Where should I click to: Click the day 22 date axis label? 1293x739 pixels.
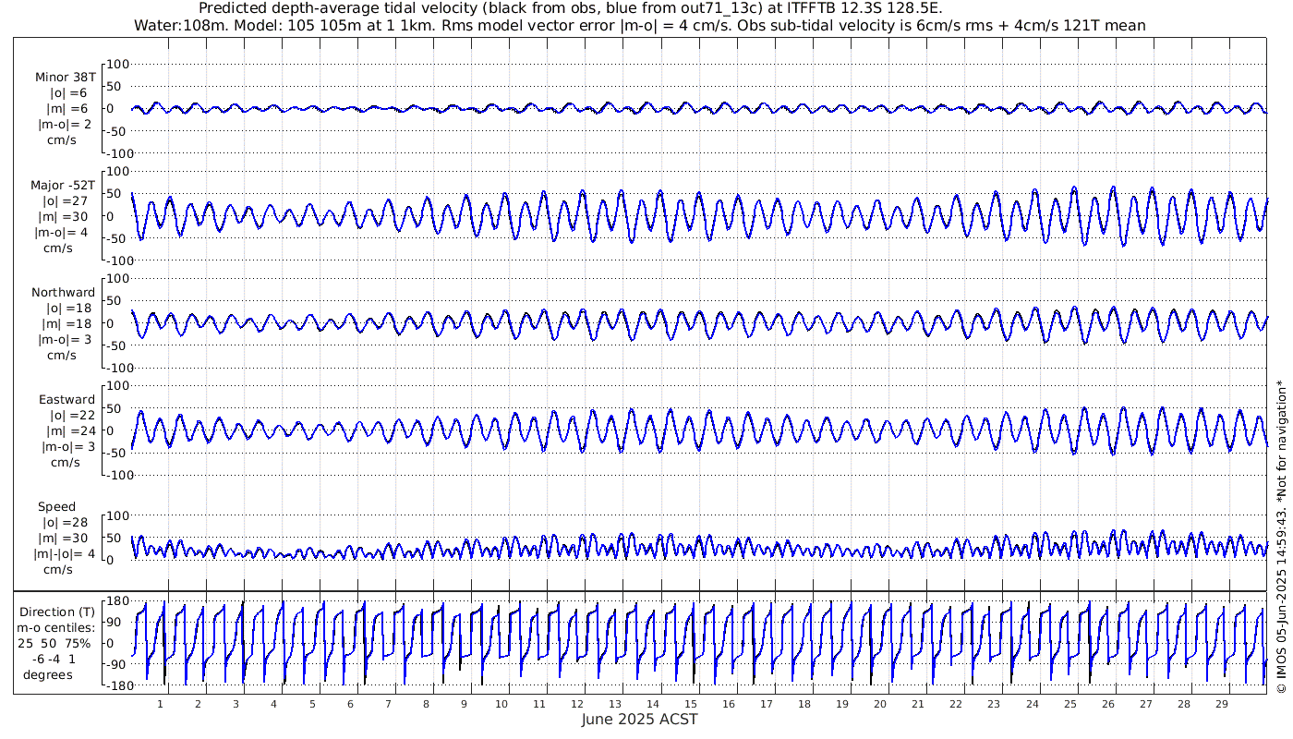pyautogui.click(x=956, y=704)
